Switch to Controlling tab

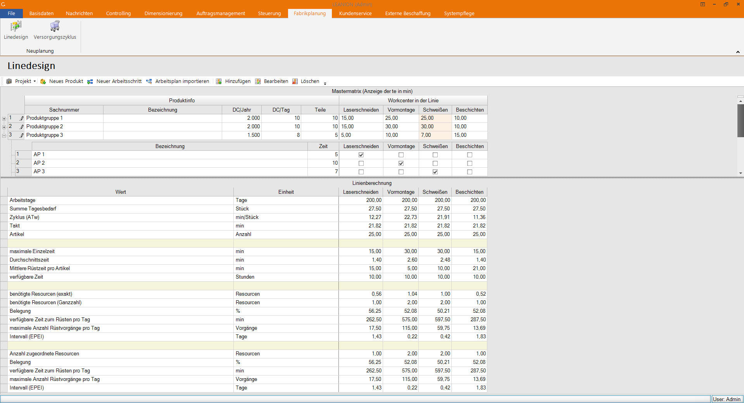pyautogui.click(x=118, y=14)
